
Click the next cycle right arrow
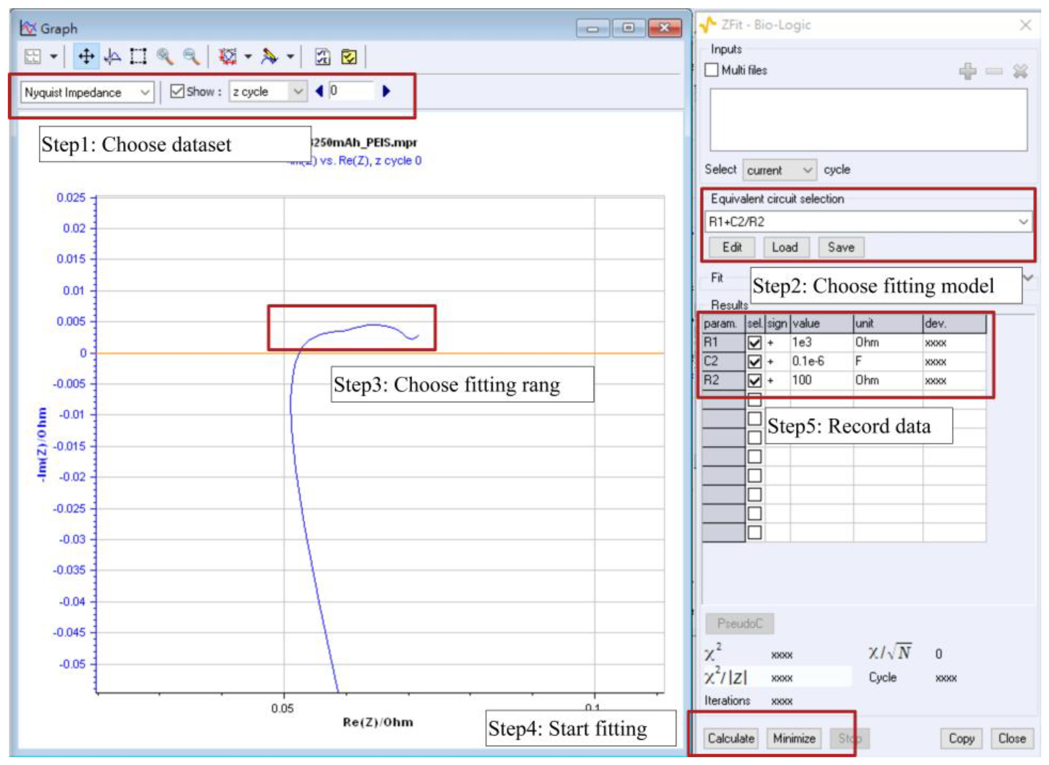pyautogui.click(x=387, y=91)
